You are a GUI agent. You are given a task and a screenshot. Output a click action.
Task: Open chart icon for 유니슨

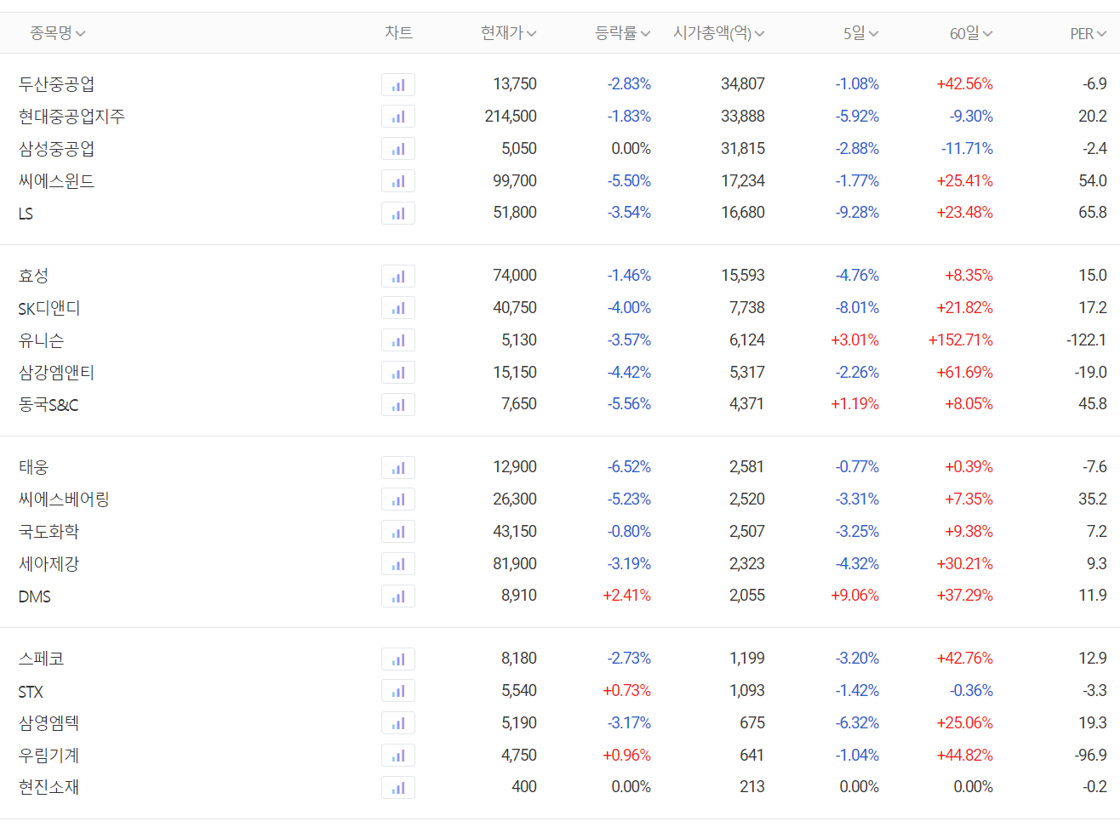click(x=398, y=340)
